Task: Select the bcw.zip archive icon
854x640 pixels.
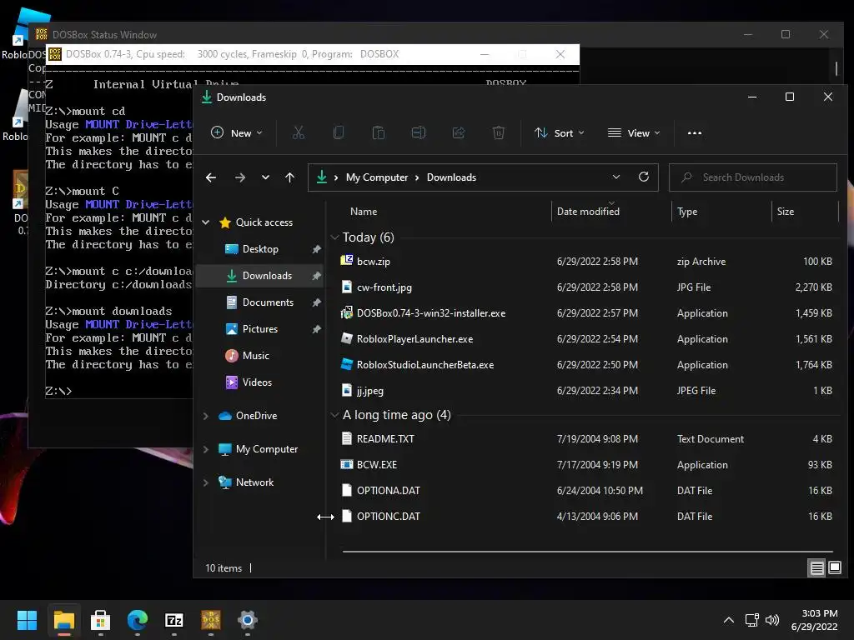Action: (346, 261)
